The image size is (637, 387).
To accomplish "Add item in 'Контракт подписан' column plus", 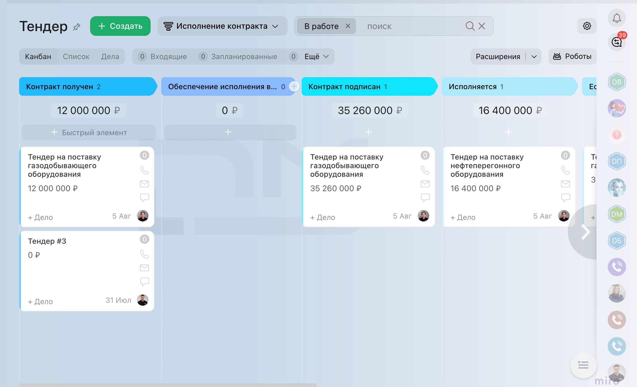I will click(x=368, y=132).
